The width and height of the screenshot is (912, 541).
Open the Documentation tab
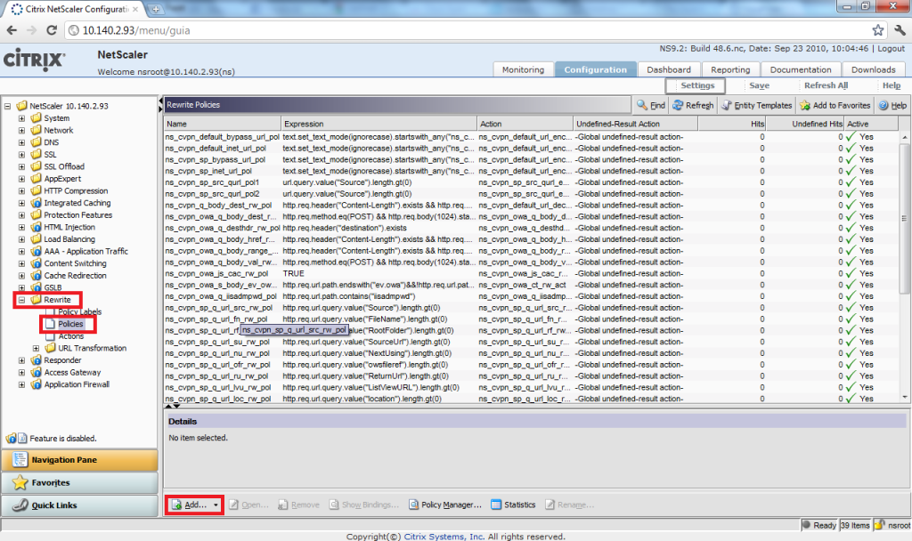tap(801, 69)
